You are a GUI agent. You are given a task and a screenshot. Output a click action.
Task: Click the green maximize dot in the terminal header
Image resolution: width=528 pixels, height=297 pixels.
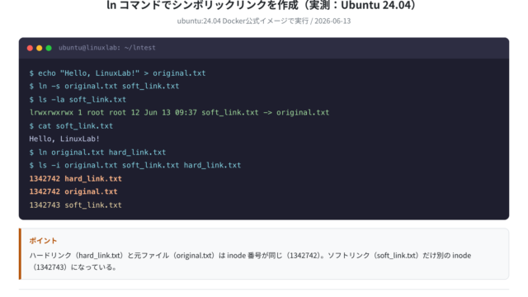(49, 48)
